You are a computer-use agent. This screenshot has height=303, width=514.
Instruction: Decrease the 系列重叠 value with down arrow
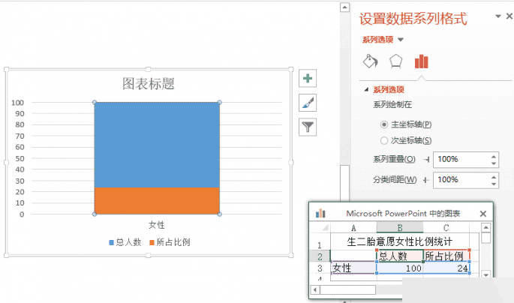point(494,163)
